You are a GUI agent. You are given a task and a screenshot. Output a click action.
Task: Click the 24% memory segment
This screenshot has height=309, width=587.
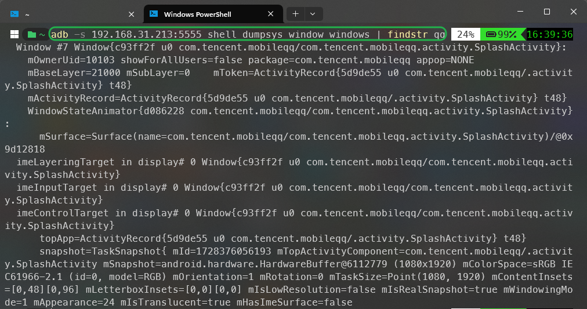click(x=466, y=34)
